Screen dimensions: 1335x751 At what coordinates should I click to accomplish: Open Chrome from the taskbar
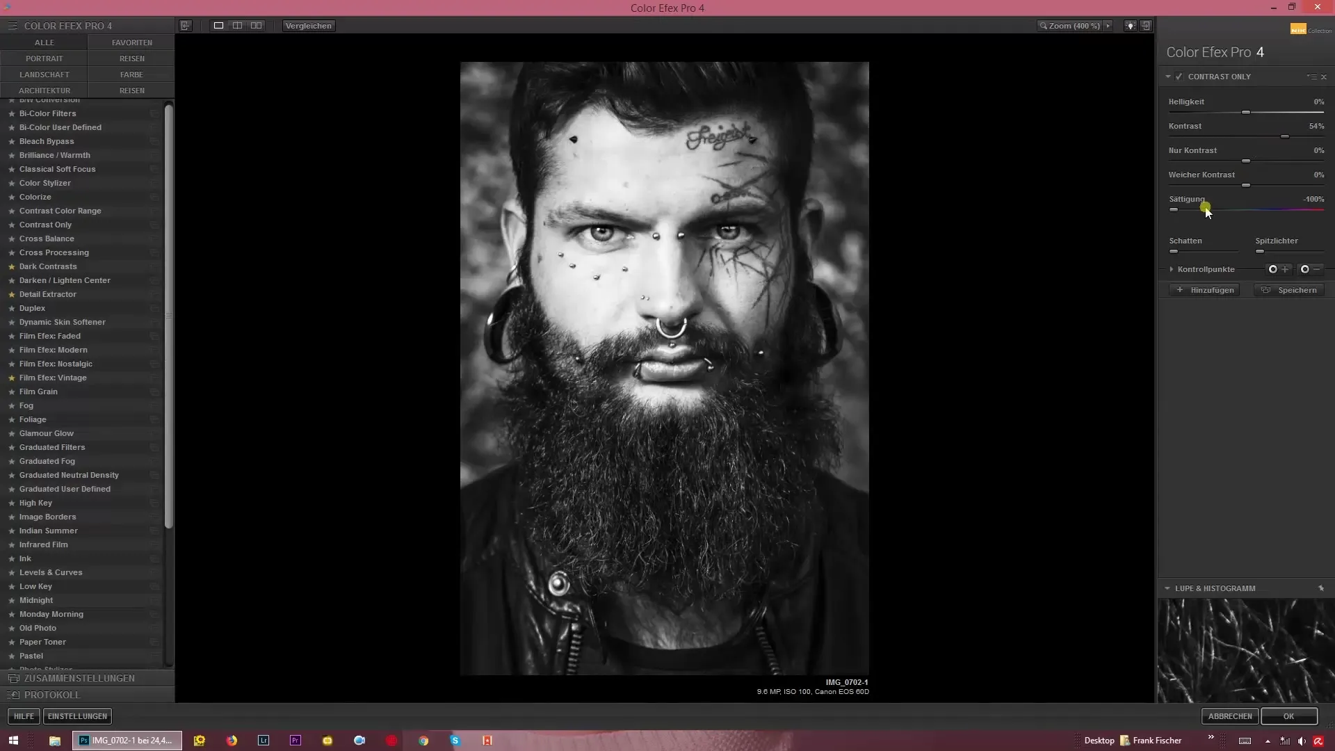tap(423, 741)
